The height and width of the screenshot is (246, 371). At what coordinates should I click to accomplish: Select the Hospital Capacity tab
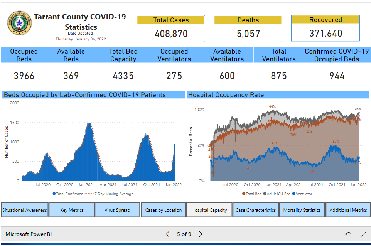point(209,210)
